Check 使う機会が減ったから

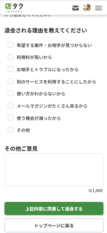coord(11,118)
